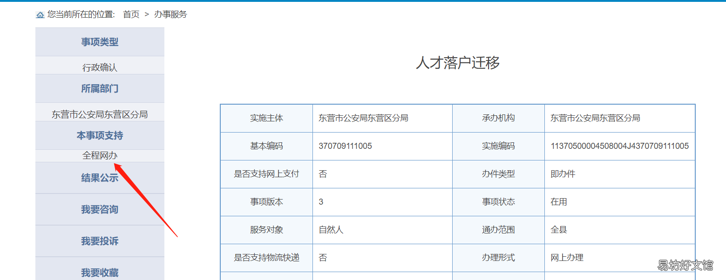Viewport: 726px width, 280px height.
Task: Click the 网上办理 value cell
Action: click(620, 258)
